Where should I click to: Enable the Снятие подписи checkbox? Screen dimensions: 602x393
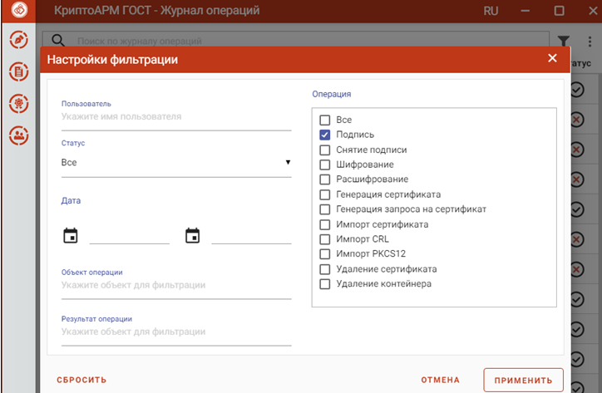point(325,150)
